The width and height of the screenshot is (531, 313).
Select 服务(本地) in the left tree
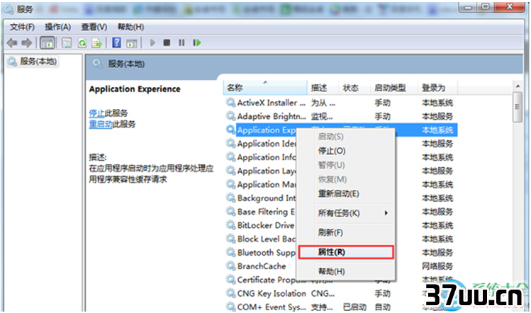coord(33,62)
